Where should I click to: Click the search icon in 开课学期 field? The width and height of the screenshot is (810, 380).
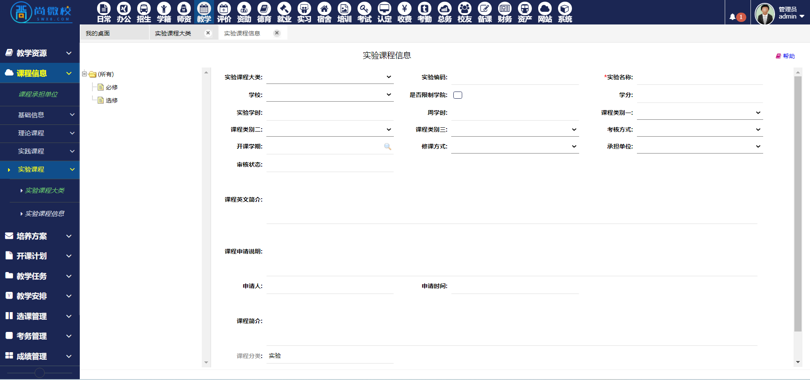[387, 146]
